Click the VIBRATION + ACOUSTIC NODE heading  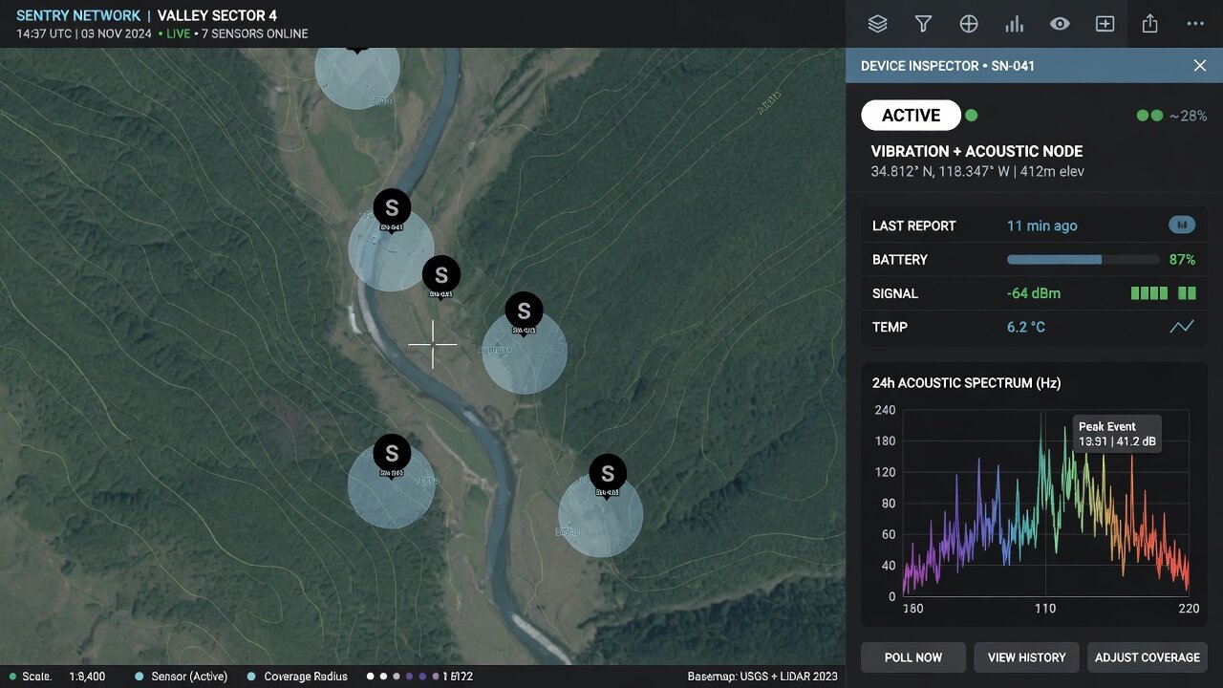point(976,151)
